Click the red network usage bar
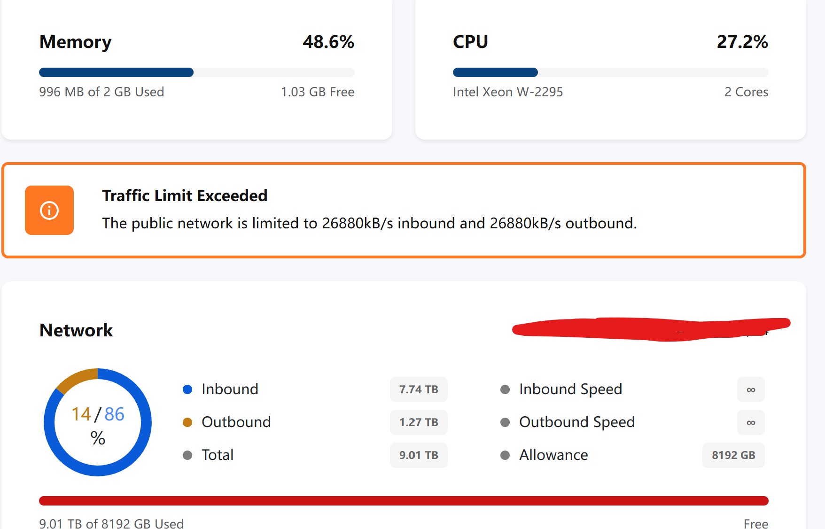The image size is (825, 529). click(404, 501)
